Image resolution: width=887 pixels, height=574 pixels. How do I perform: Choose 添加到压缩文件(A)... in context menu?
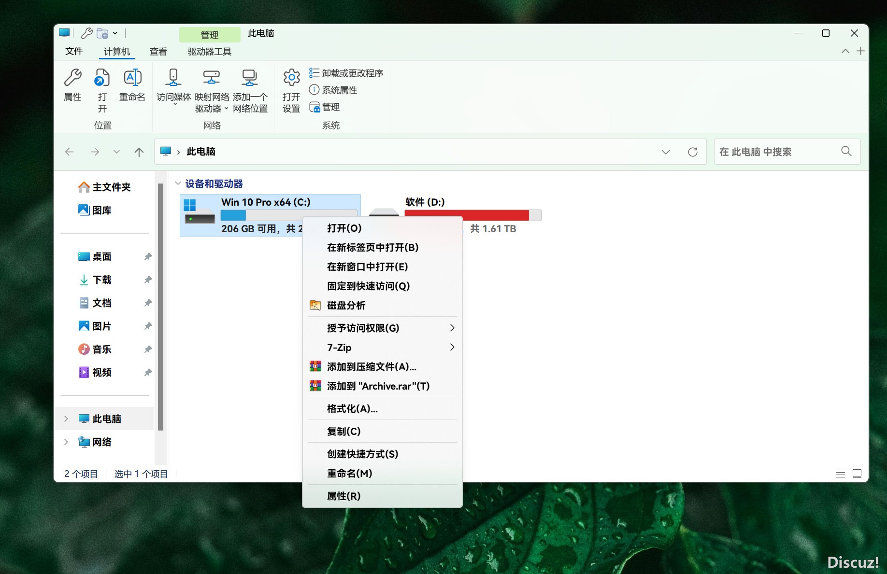382,367
